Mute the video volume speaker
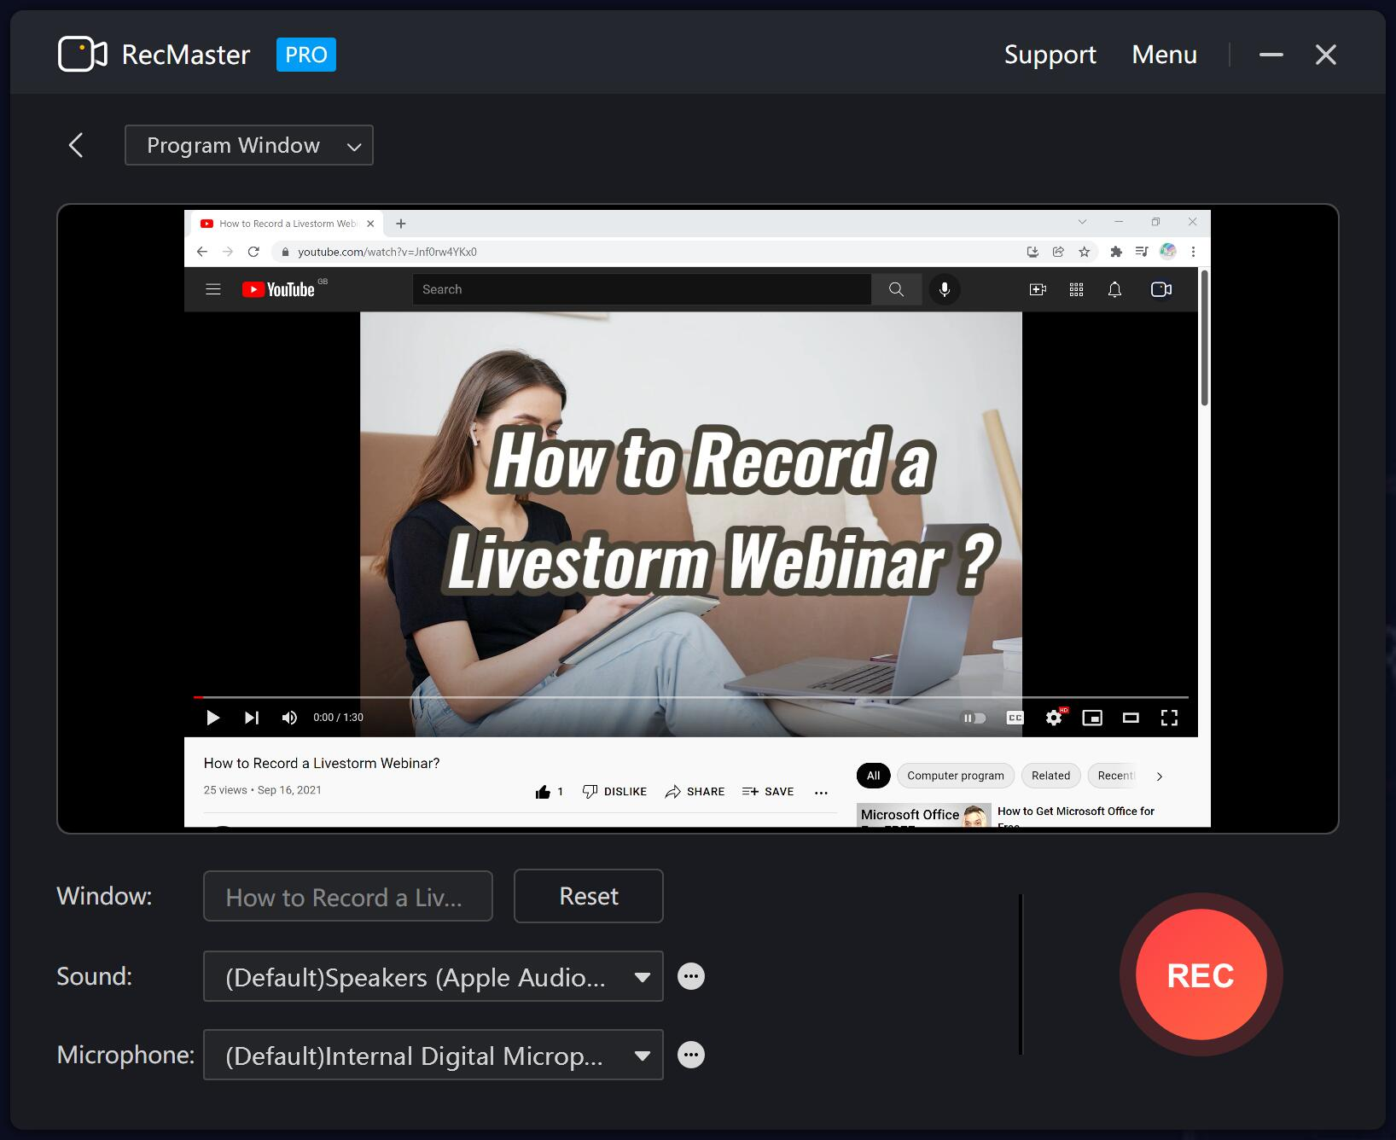This screenshot has height=1140, width=1396. click(x=290, y=718)
